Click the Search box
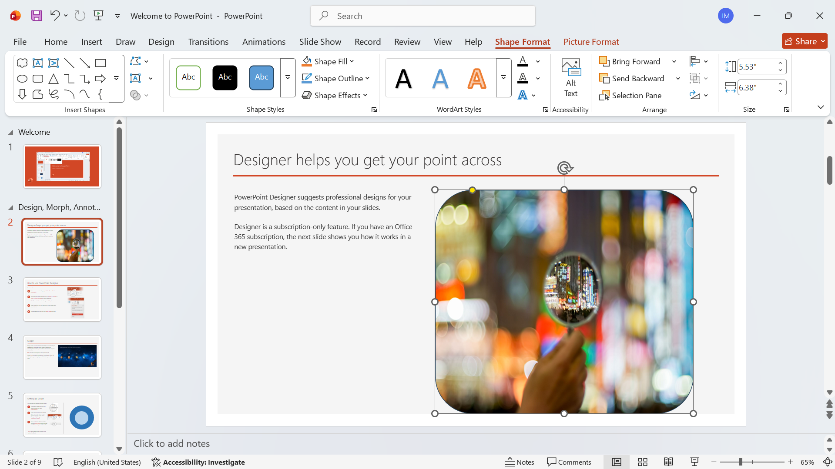 click(x=423, y=16)
